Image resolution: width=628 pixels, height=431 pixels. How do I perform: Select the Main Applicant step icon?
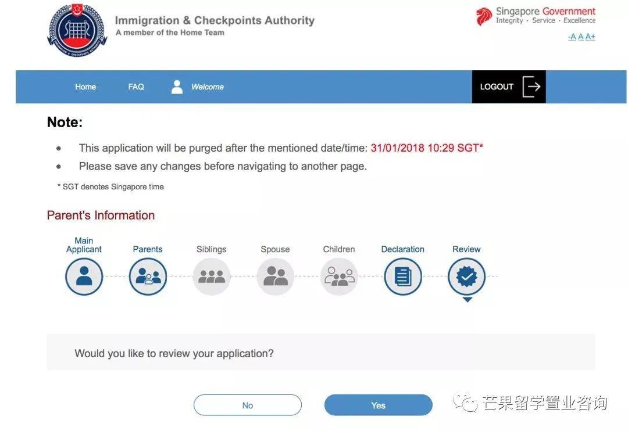84,276
